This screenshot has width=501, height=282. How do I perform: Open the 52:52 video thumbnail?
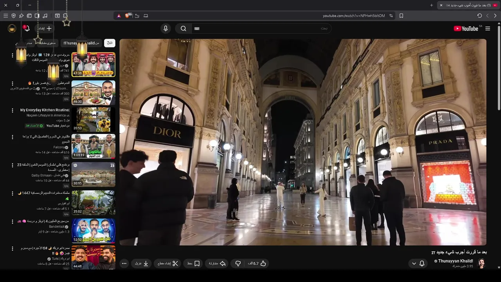[x=94, y=231]
